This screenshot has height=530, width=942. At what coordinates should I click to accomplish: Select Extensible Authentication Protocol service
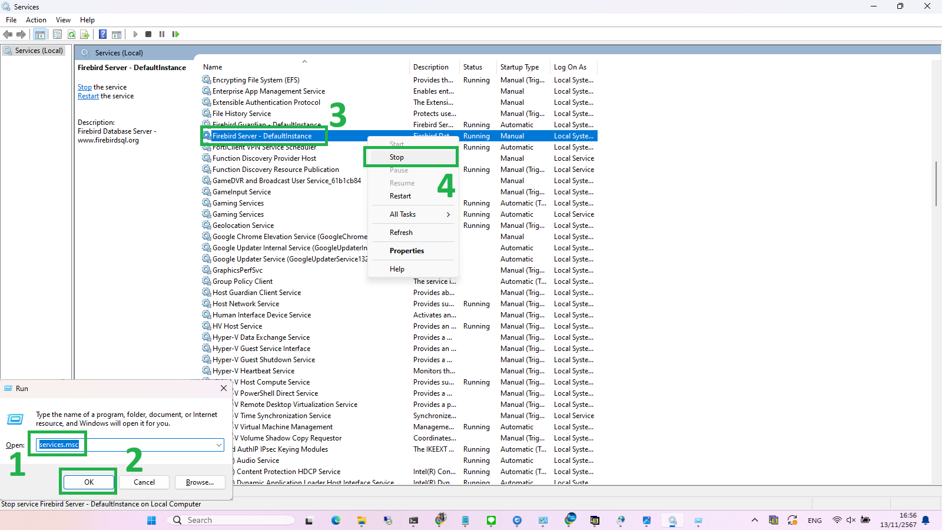coord(399,102)
